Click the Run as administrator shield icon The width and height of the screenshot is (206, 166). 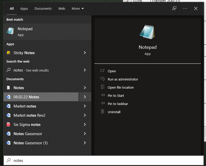[x=102, y=79]
